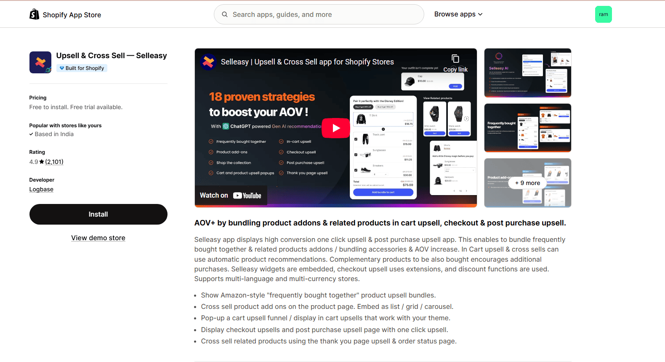The height and width of the screenshot is (362, 665).
Task: Click the rating star icon
Action: point(42,162)
